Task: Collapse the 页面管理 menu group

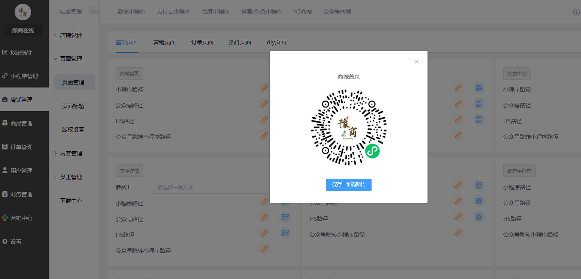Action: 71,59
